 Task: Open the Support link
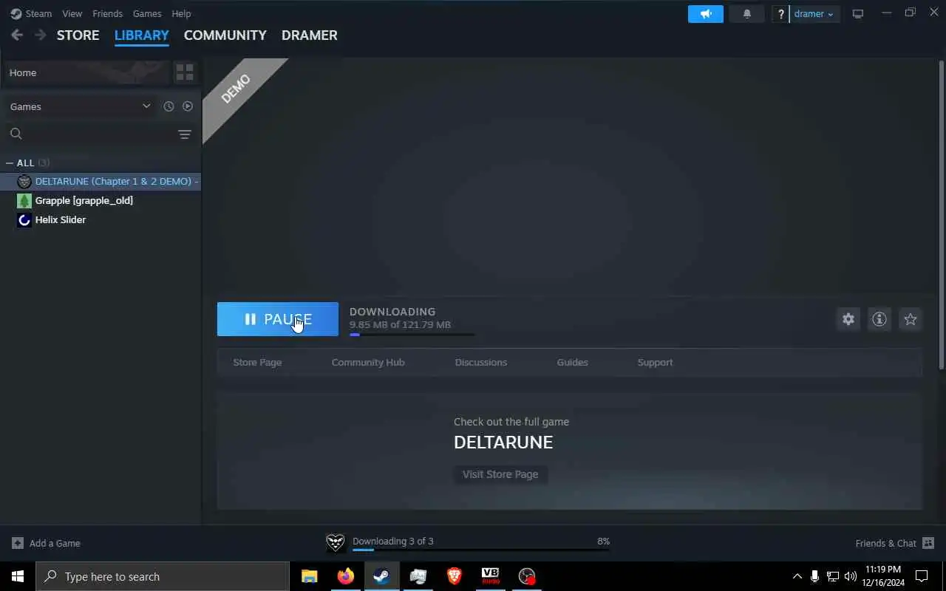coord(656,362)
